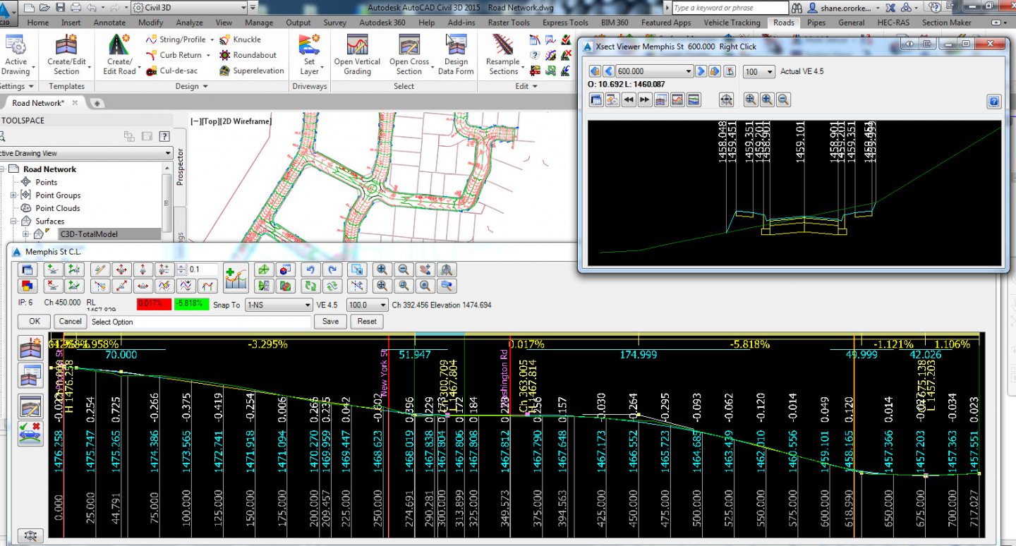Select the Point Clouds tree item
Screen dimensions: 1016x546
(x=58, y=208)
